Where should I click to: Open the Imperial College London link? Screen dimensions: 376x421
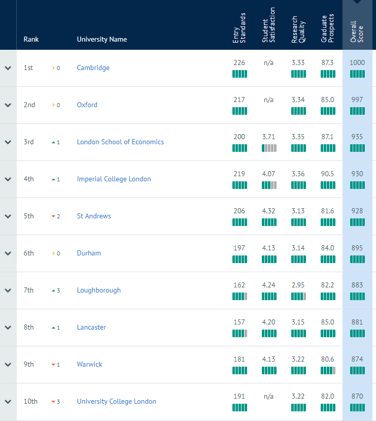[114, 179]
